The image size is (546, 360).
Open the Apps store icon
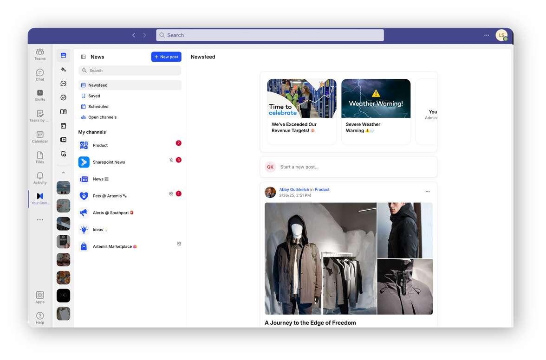40,297
